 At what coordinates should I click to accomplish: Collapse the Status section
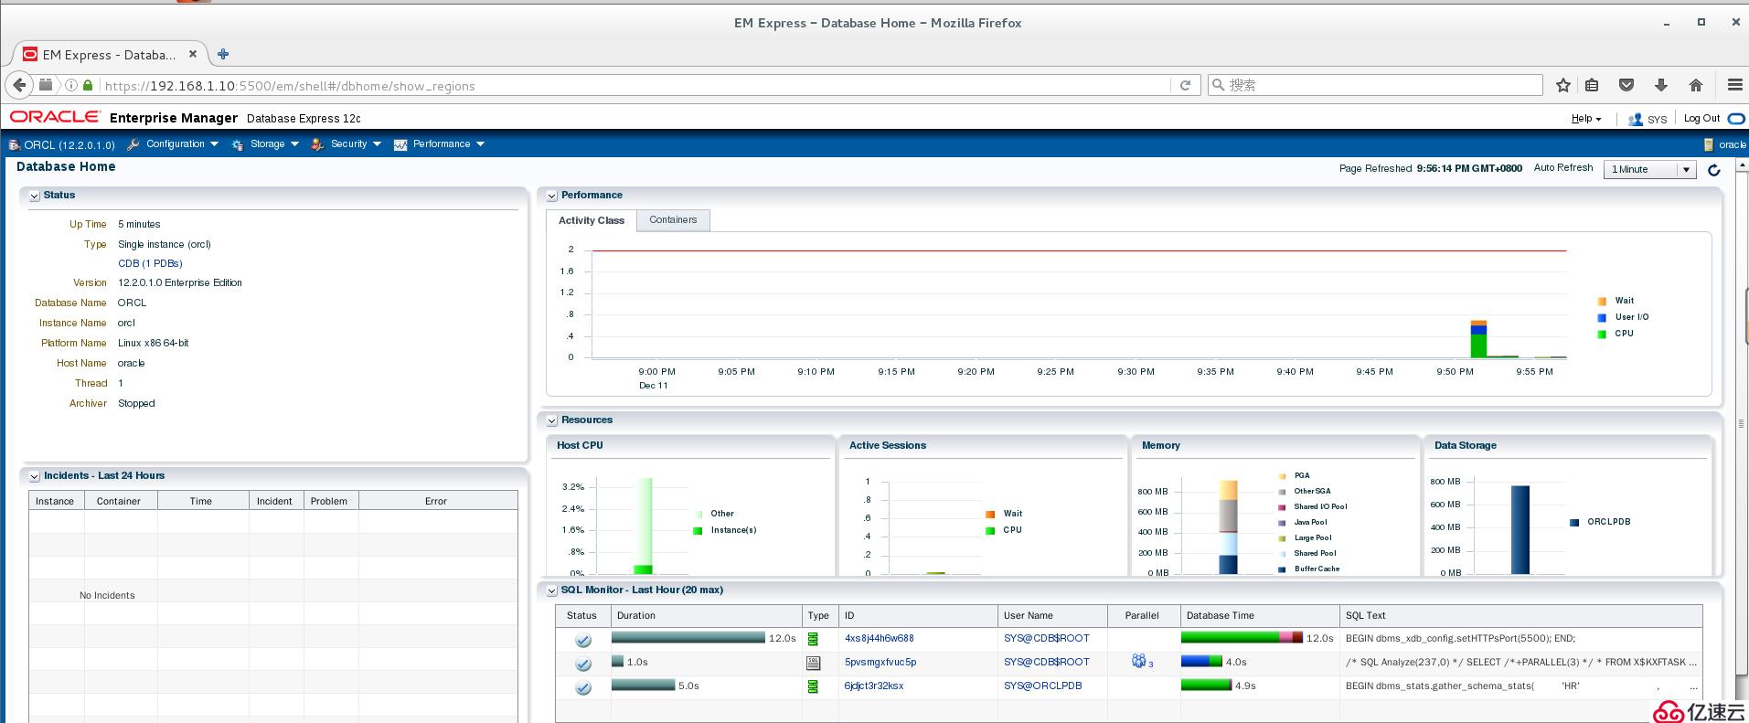[34, 196]
